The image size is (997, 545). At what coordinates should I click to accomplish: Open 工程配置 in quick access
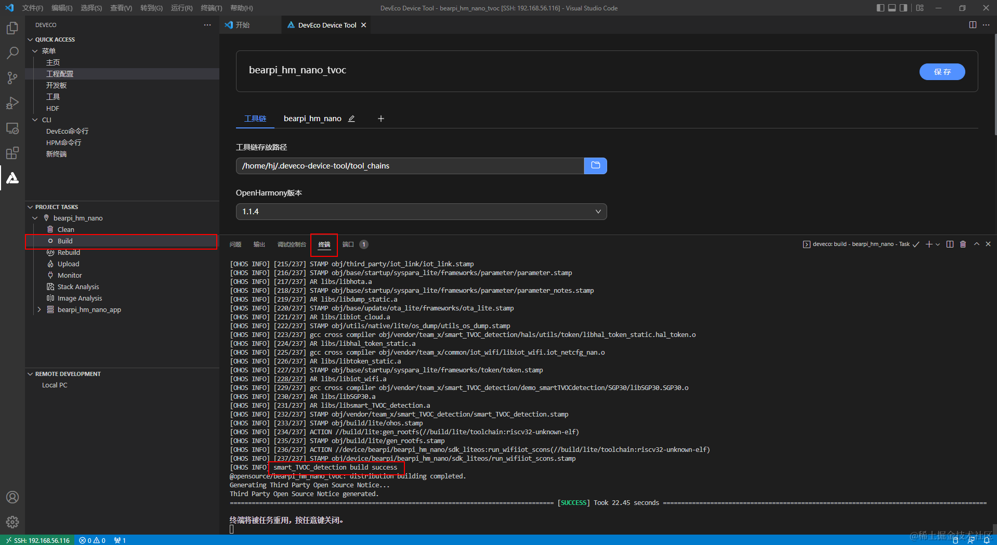(x=122, y=74)
